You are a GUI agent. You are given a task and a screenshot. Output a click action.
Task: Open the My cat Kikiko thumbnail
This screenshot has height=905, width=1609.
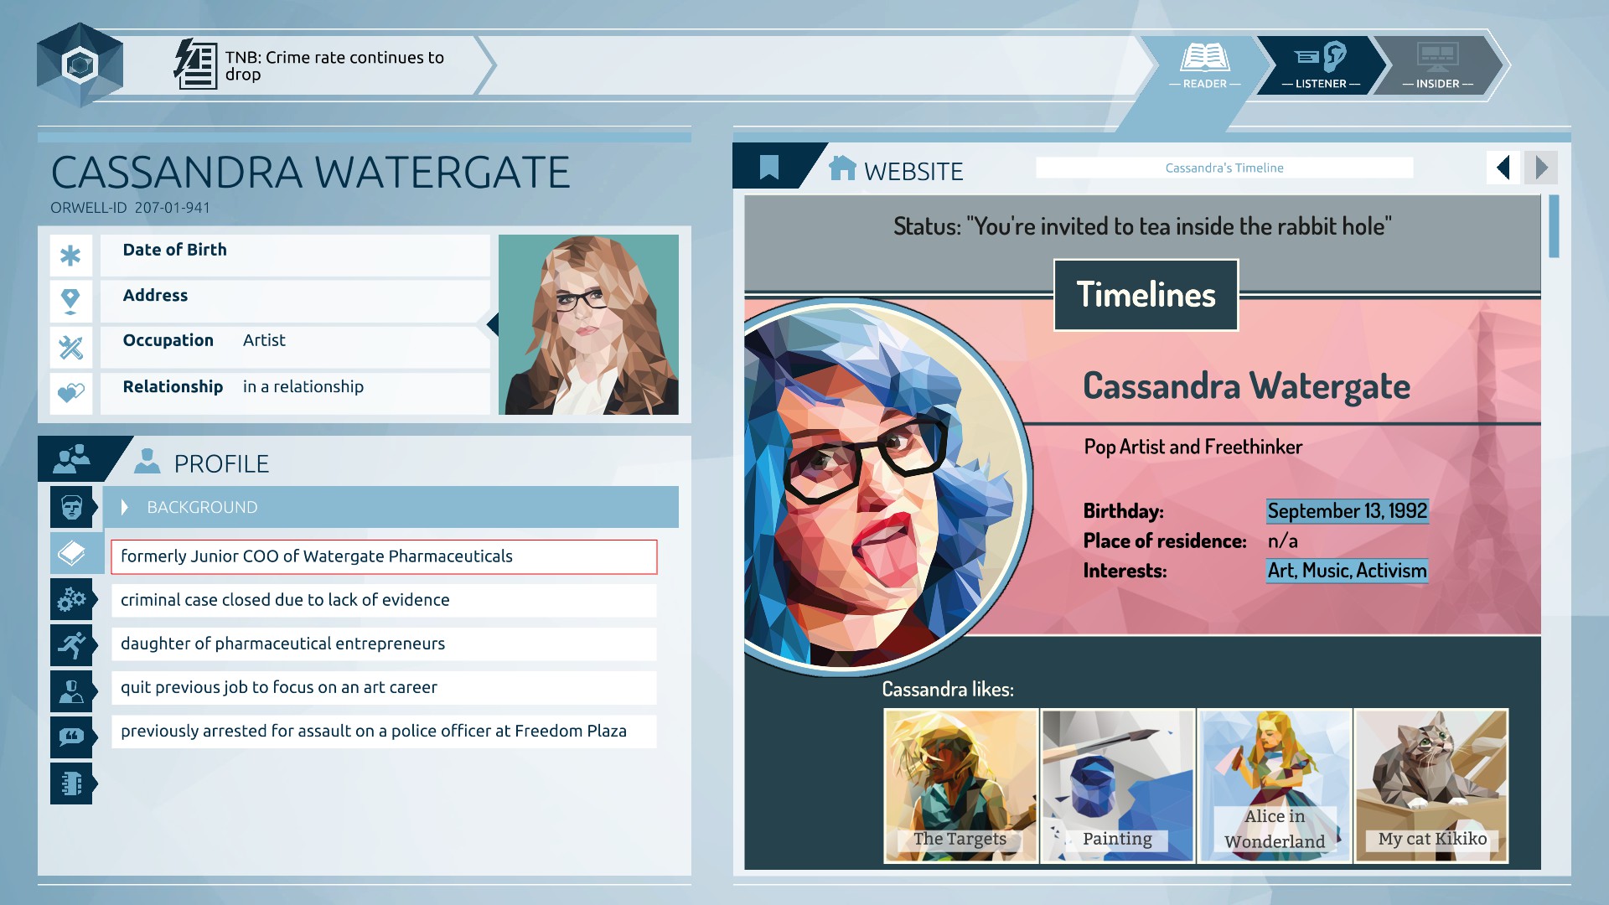pyautogui.click(x=1431, y=785)
